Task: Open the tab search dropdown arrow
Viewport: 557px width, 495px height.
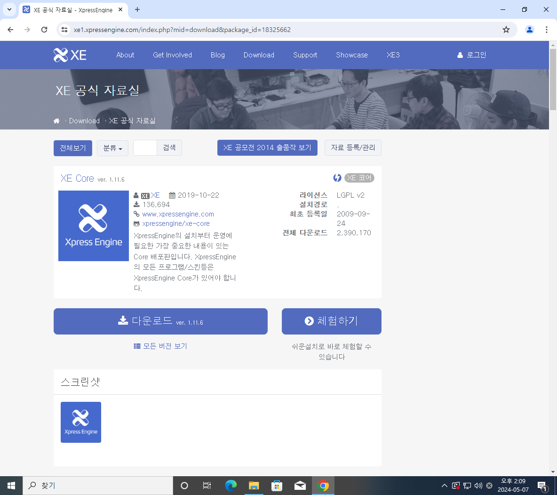Action: point(9,9)
